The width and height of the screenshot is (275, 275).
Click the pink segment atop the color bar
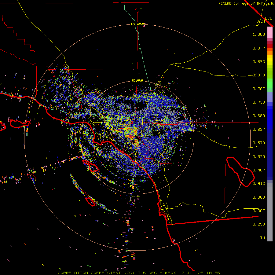(270, 32)
